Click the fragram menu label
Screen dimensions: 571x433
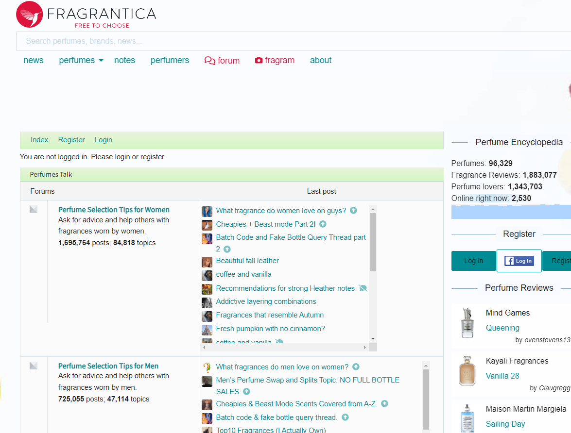tap(280, 60)
